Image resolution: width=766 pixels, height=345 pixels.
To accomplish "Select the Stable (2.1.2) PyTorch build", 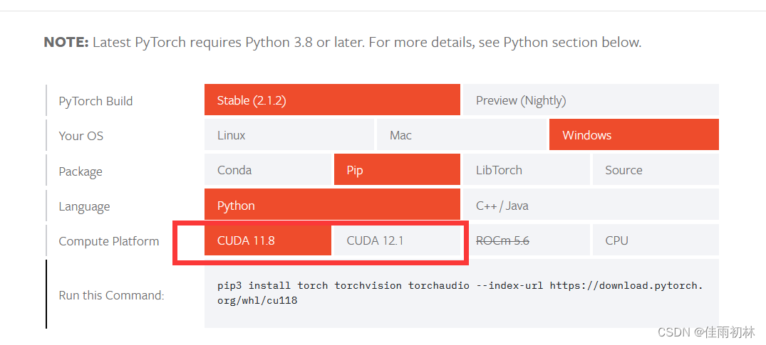I will (332, 100).
